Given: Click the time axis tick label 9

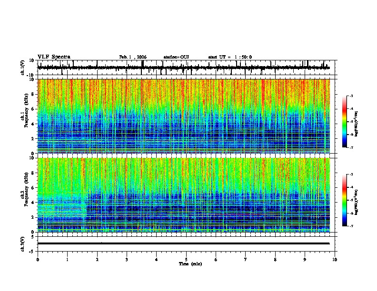Looking at the screenshot, I should 305,260.
